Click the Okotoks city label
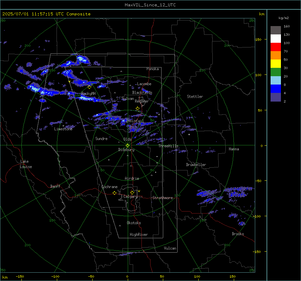The image size is (301, 281). [134, 223]
